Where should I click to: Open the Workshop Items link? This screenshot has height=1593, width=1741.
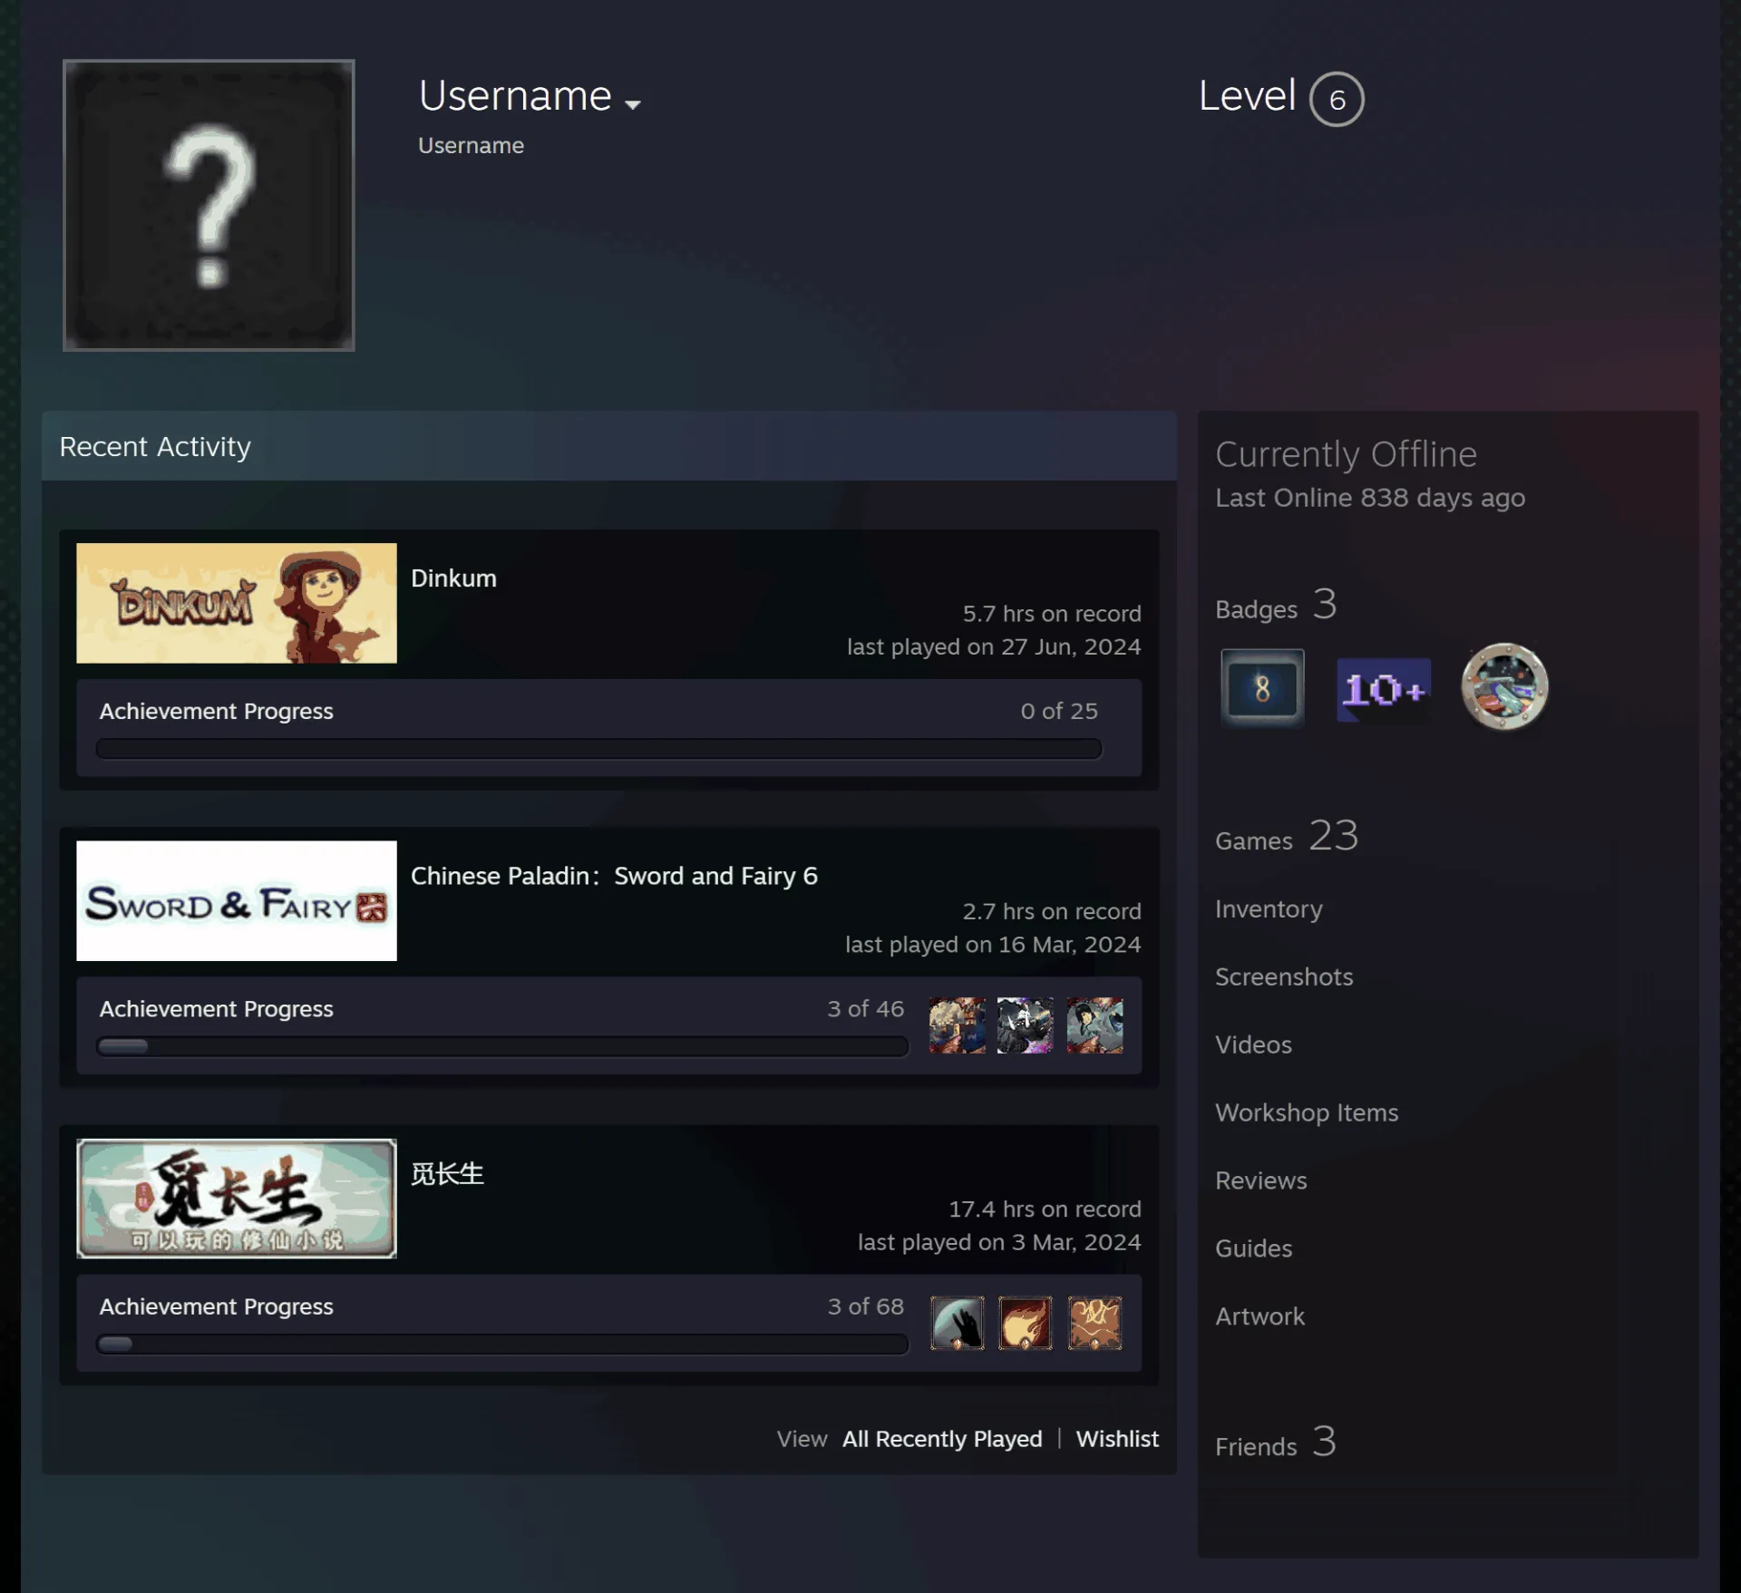tap(1307, 1112)
